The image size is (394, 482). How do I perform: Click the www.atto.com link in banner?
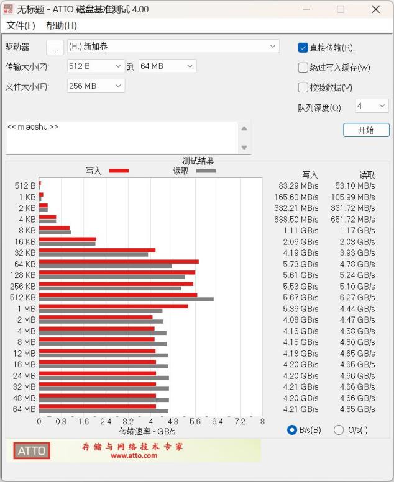click(134, 456)
